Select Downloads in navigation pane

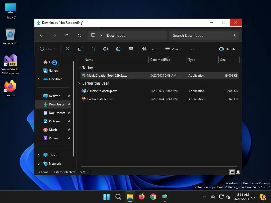pos(53,104)
